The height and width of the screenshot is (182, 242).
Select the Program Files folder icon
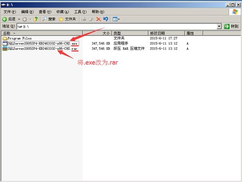click(5, 38)
